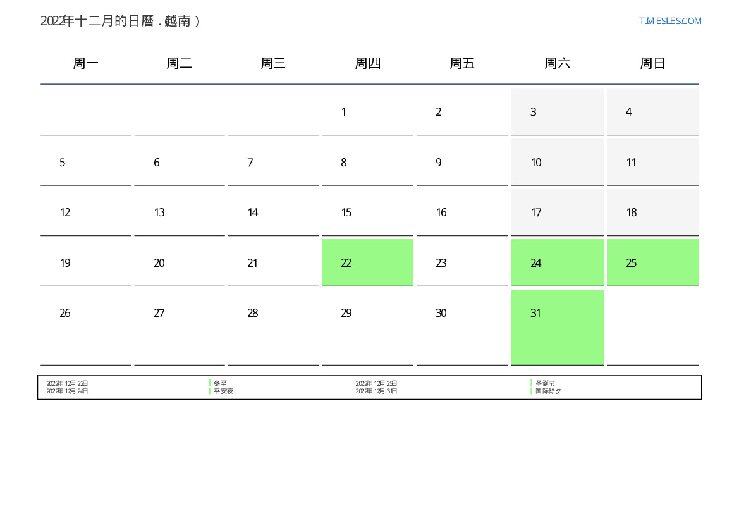Image resolution: width=739 pixels, height=523 pixels.
Task: Select the 周一 column header
Action: (x=86, y=63)
